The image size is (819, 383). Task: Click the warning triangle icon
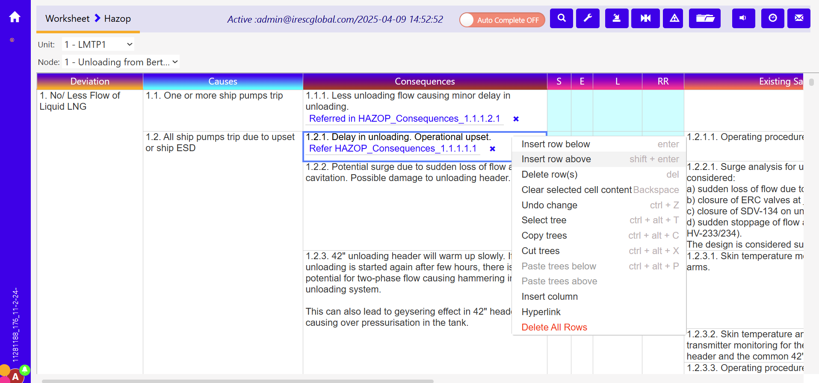674,18
